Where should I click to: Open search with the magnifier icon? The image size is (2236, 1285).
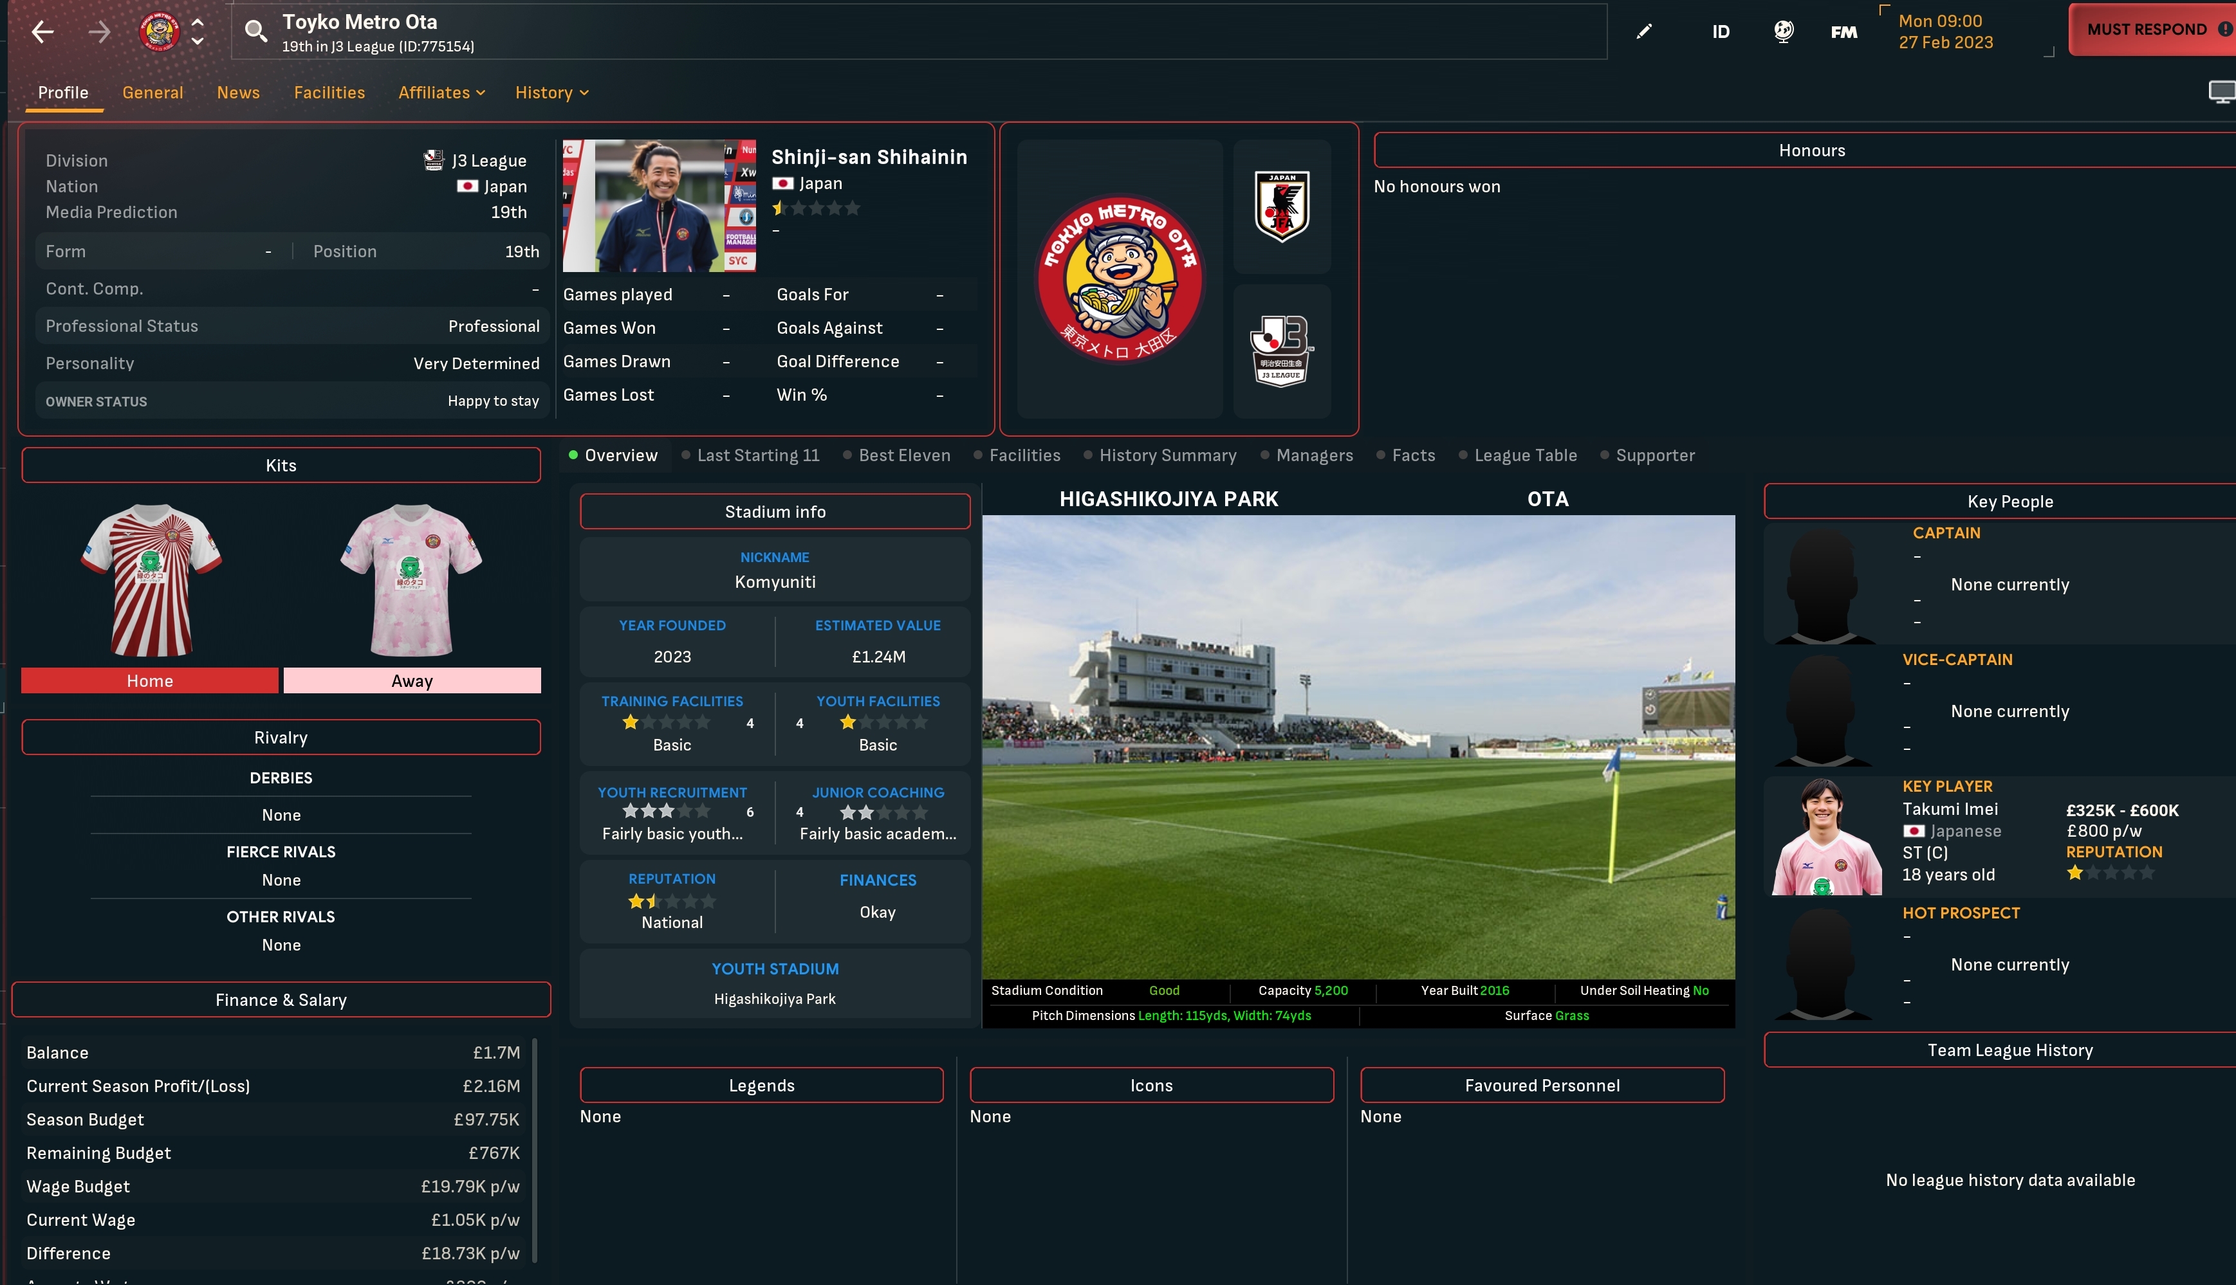click(x=256, y=31)
